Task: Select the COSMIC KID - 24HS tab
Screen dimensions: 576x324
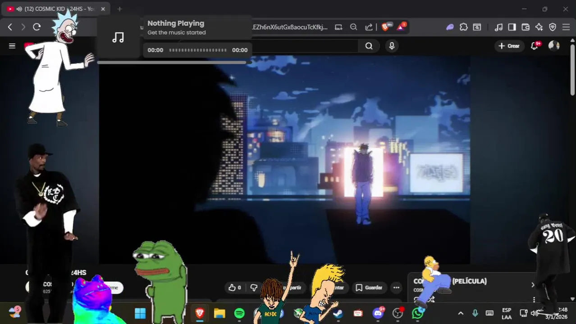Action: coord(56,9)
